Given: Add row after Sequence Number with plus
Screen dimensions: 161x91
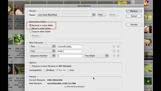Looking at the screenshot, I should tap(118, 56).
